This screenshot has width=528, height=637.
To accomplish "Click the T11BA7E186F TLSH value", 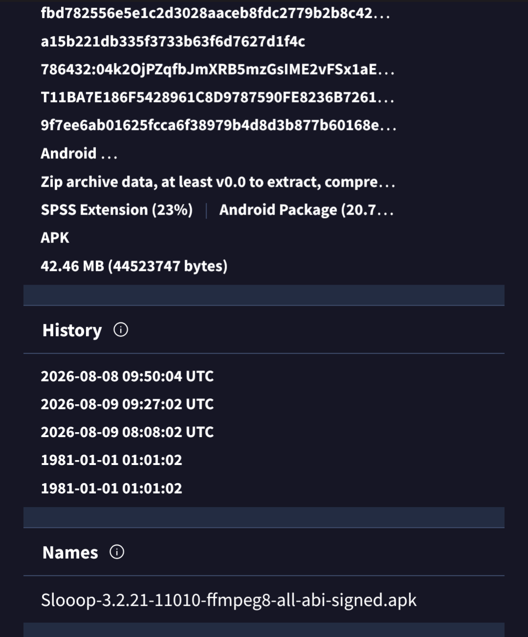I will tap(218, 97).
